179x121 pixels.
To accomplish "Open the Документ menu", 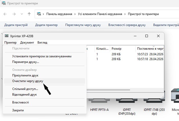I will pos(27,43).
